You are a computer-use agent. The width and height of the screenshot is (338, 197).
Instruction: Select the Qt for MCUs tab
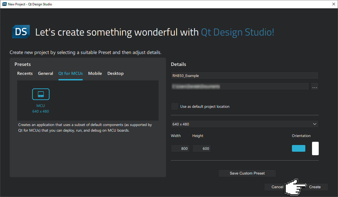pyautogui.click(x=70, y=73)
